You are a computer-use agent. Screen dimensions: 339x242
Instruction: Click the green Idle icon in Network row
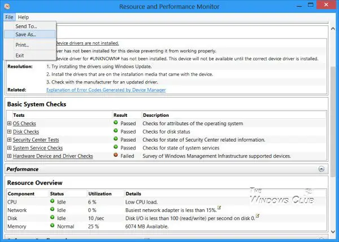tap(52, 209)
